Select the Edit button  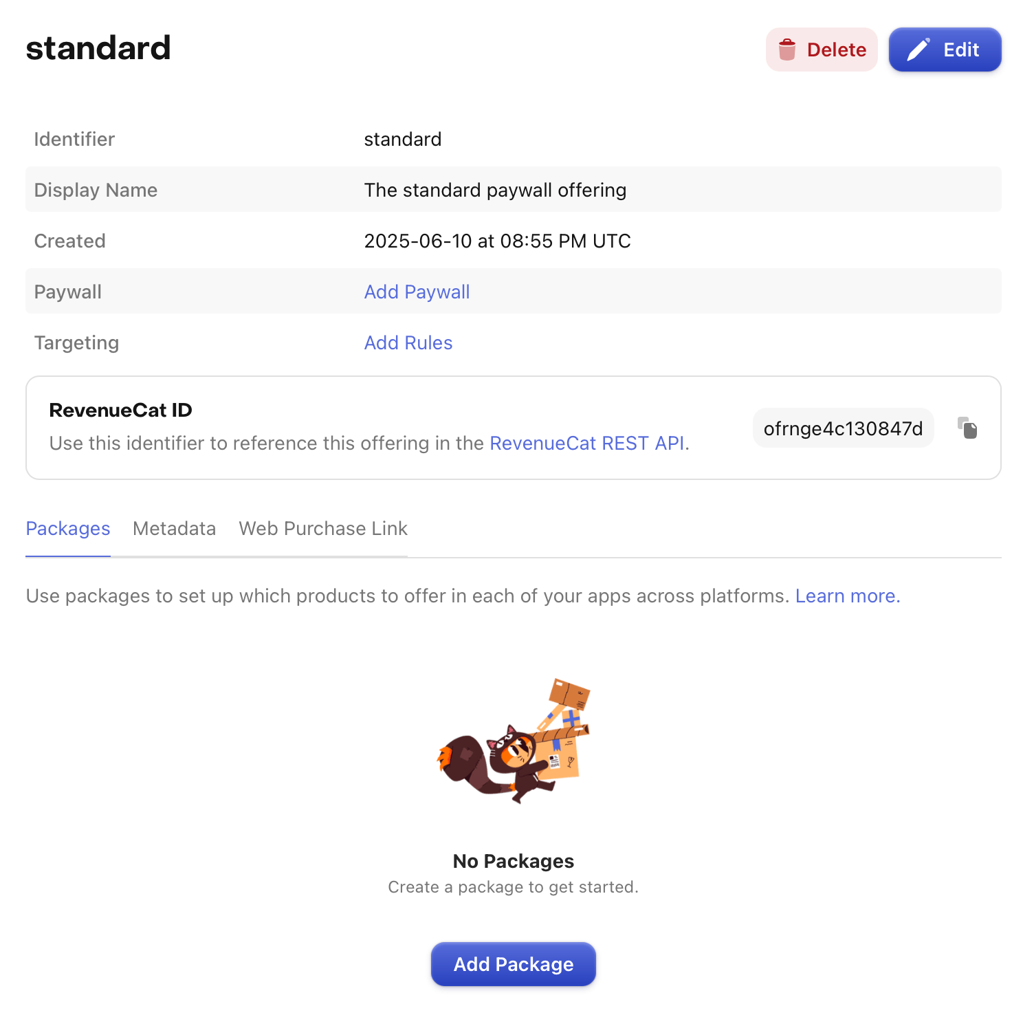pos(945,49)
